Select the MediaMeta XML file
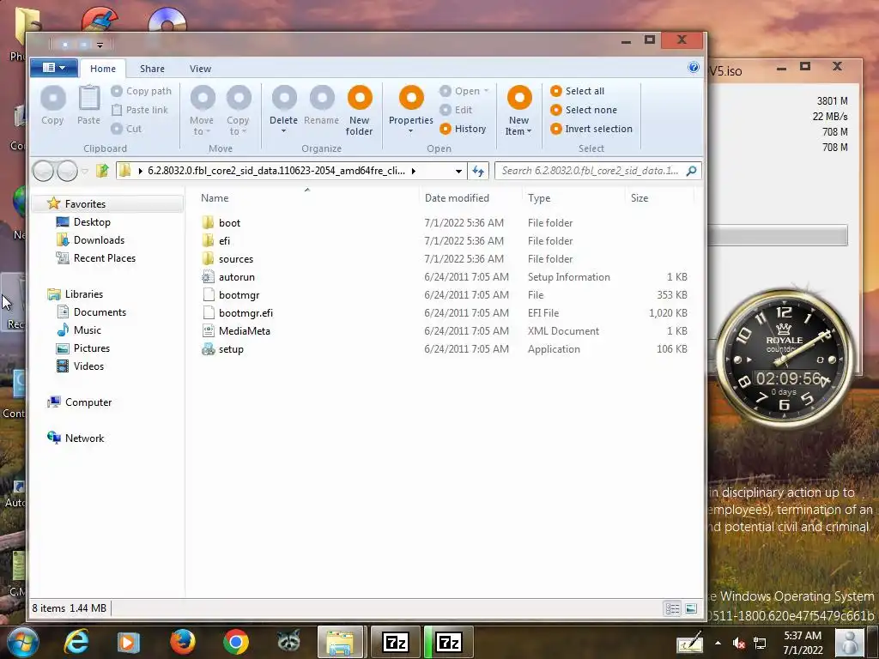 (x=245, y=330)
